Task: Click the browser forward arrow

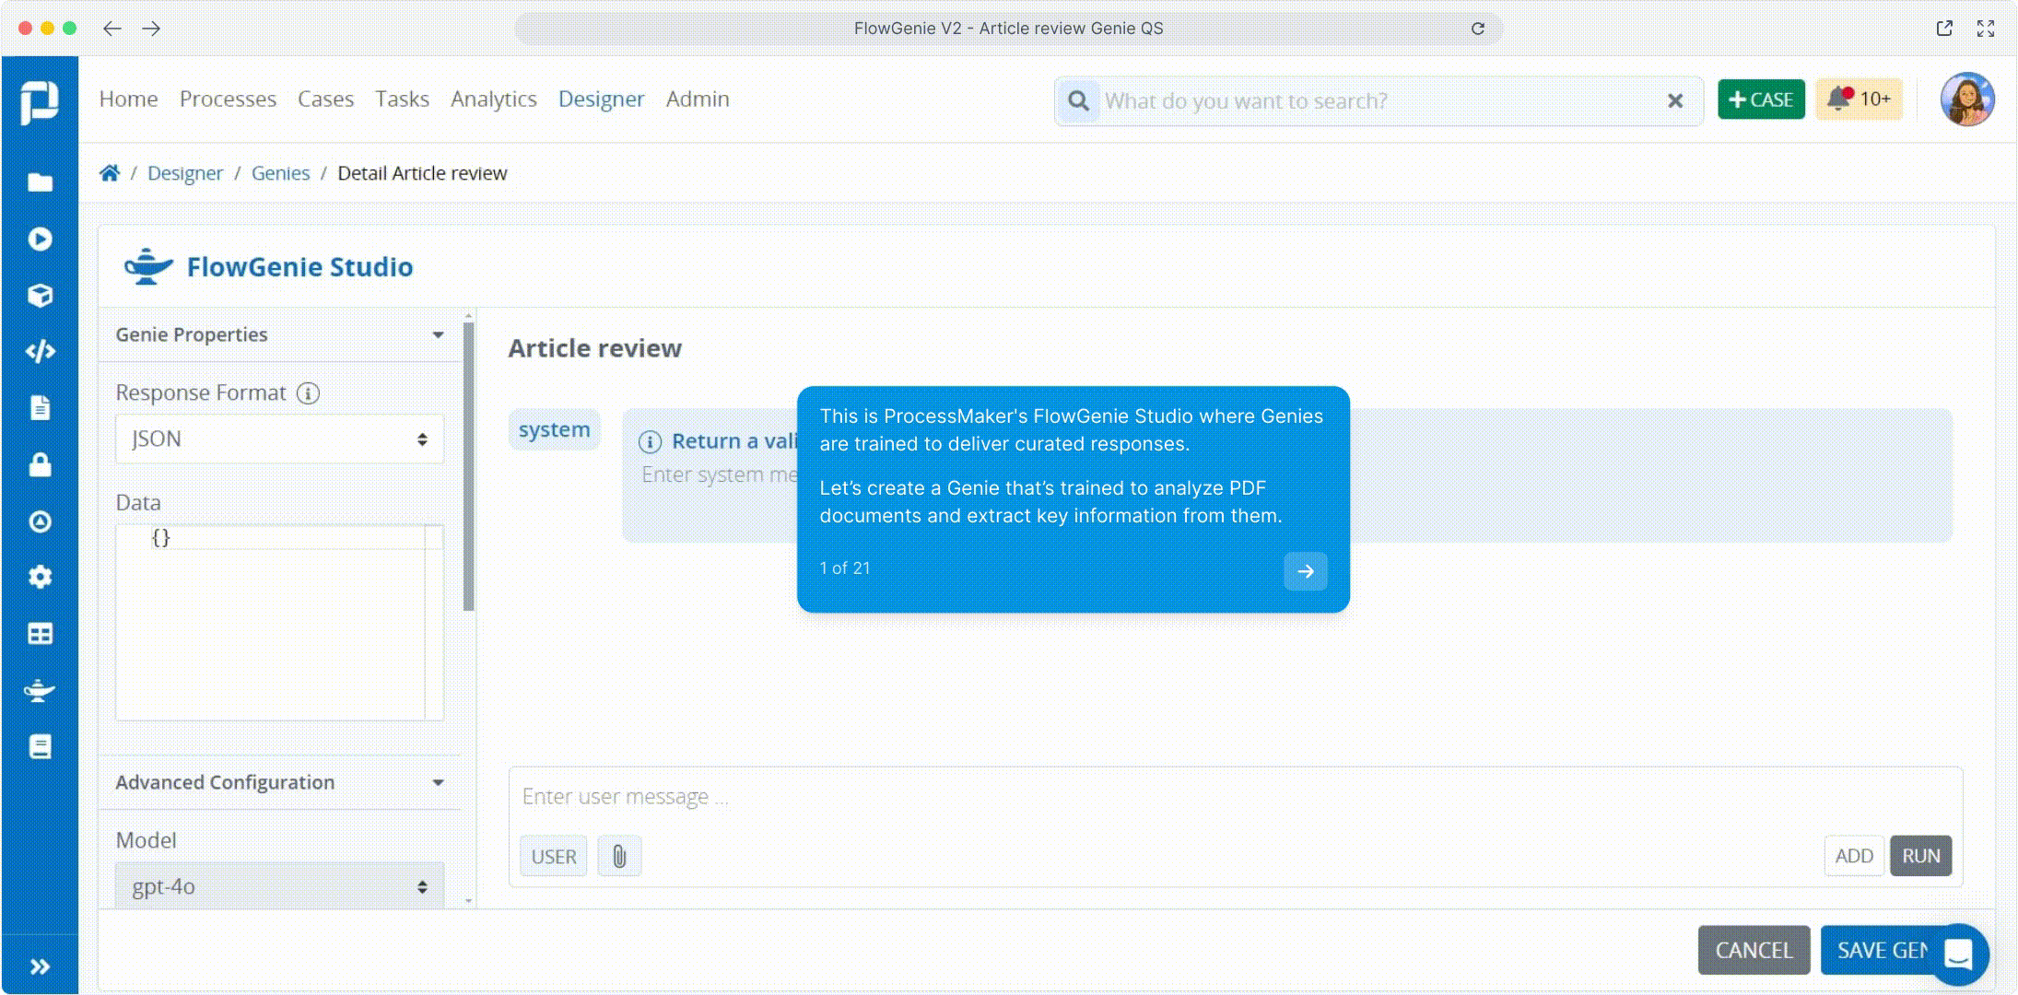Action: (x=152, y=29)
